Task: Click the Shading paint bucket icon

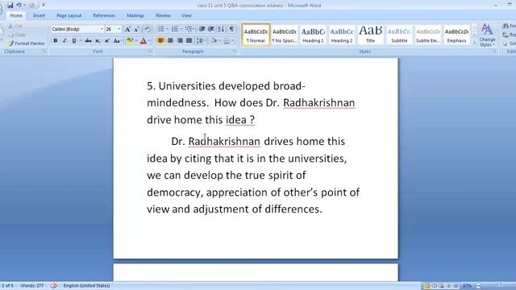Action: click(x=214, y=41)
